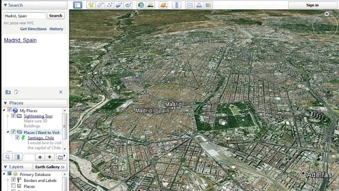Viewport: 339px width, 191px height.
Task: Collapse the Places I Want to Visit folder
Action: pyautogui.click(x=8, y=132)
